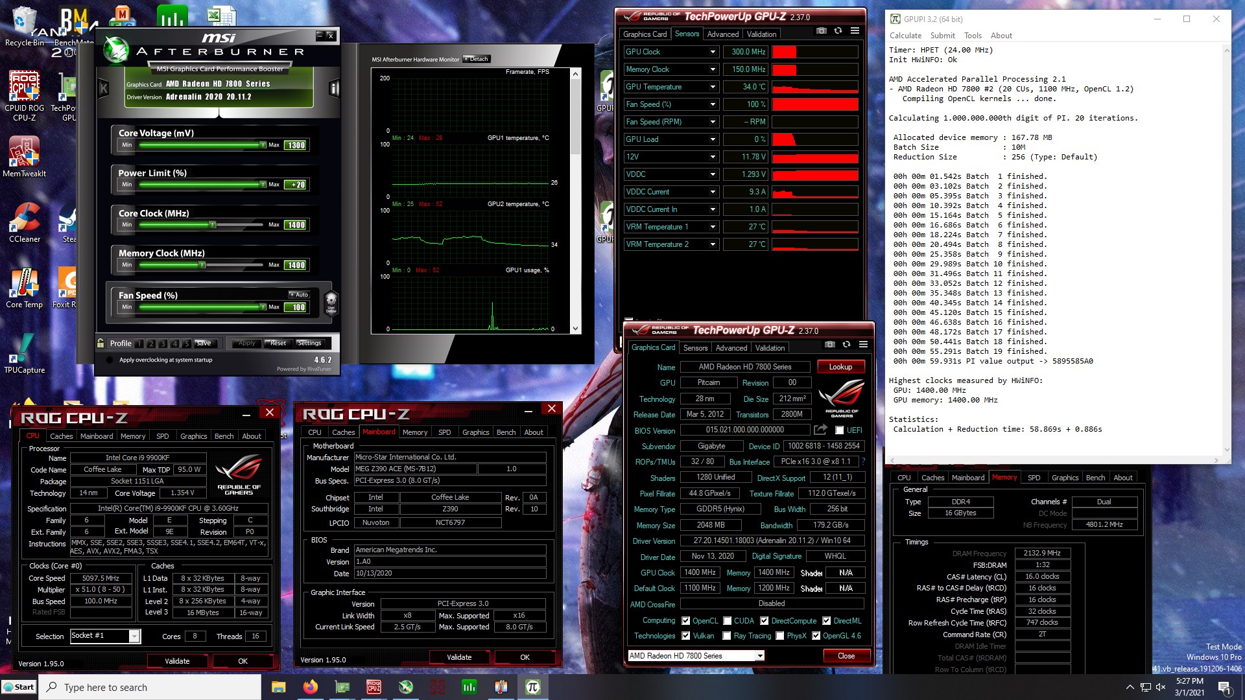Click the Settings button in Afterburner
1245x700 pixels.
(x=309, y=344)
